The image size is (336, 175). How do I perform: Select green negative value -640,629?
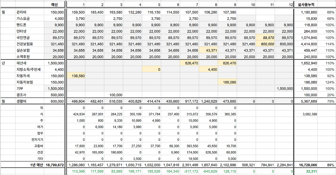click(x=210, y=171)
